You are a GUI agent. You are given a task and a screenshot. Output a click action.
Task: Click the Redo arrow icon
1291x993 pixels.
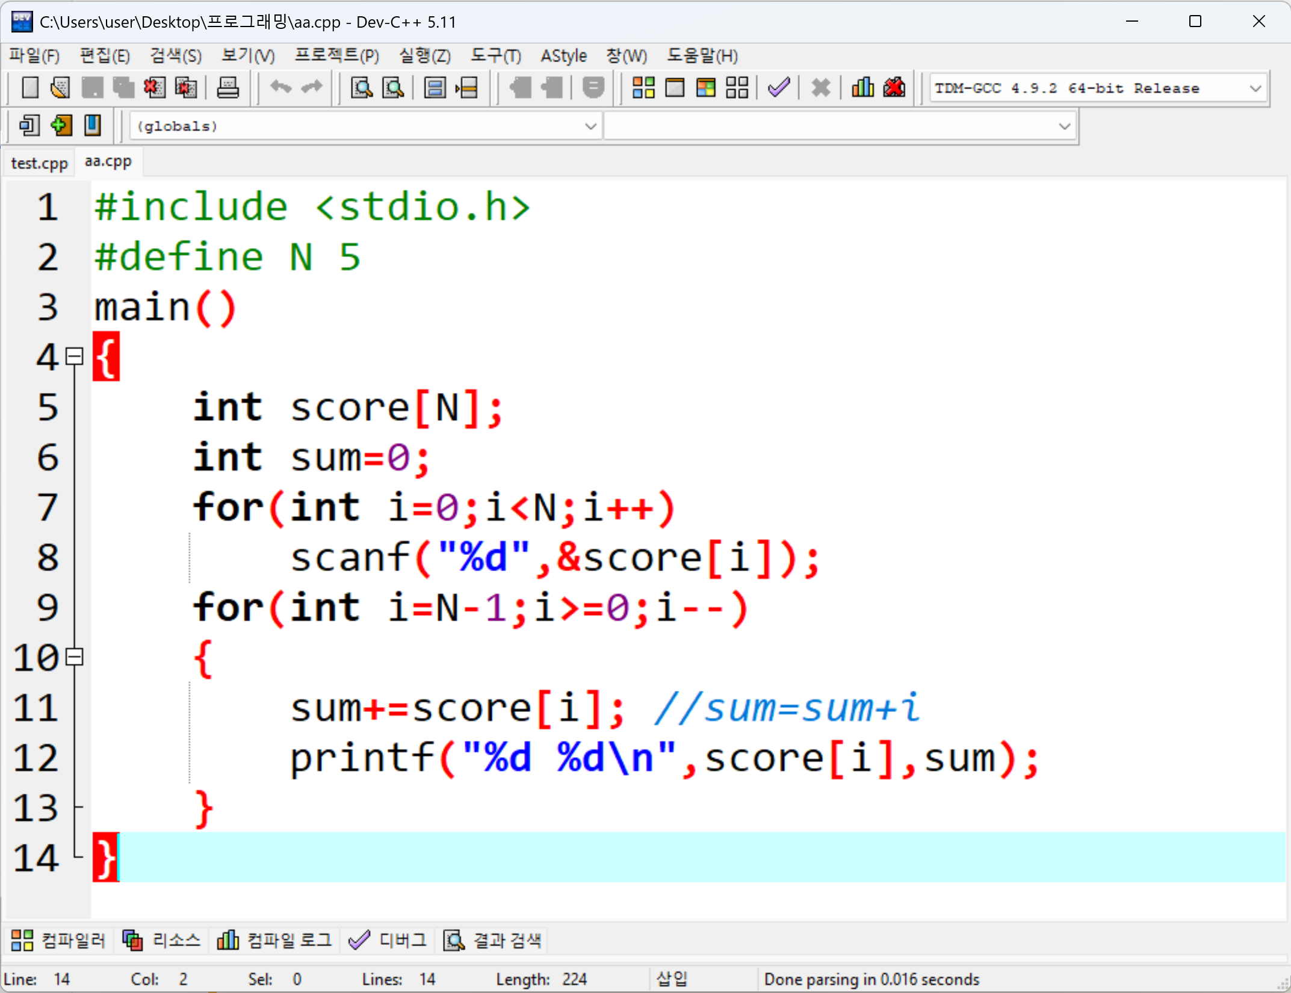tap(312, 88)
